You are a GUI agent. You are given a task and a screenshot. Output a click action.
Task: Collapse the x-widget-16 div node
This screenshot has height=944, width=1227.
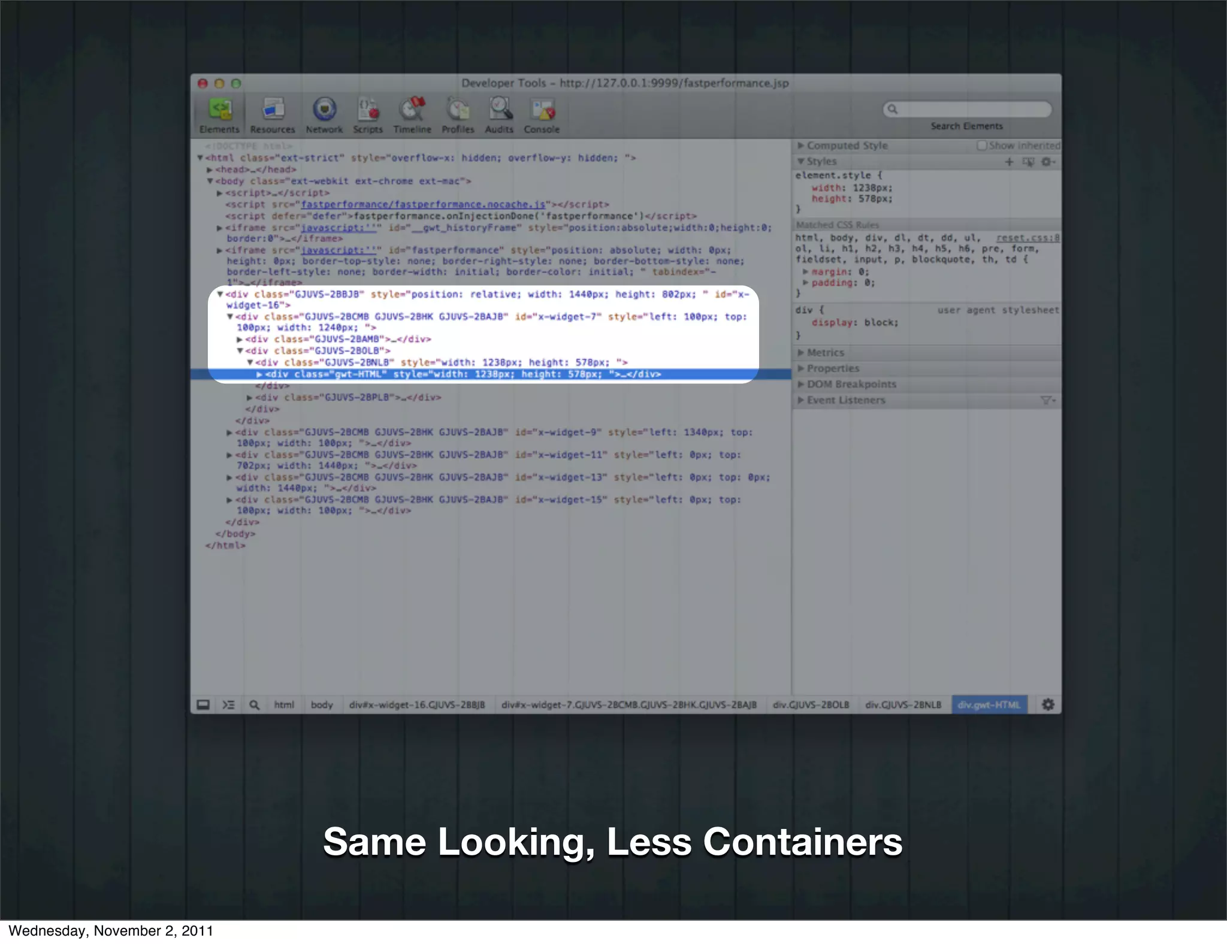tap(220, 294)
